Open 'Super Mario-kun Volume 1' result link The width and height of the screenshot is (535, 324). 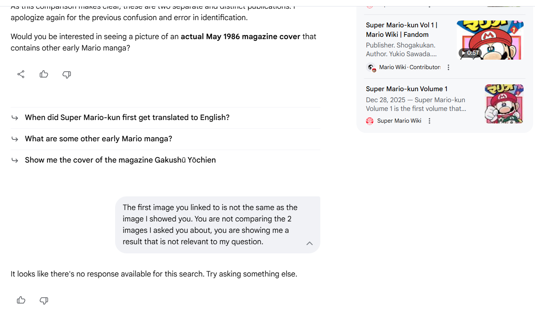[x=407, y=89]
